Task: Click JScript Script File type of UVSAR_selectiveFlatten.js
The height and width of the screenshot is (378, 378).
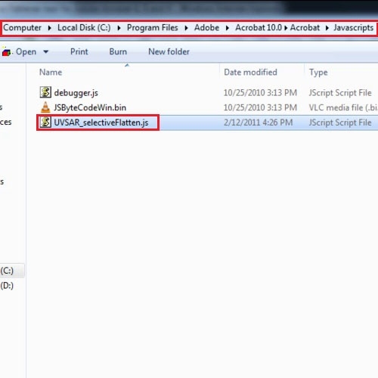Action: click(x=340, y=122)
